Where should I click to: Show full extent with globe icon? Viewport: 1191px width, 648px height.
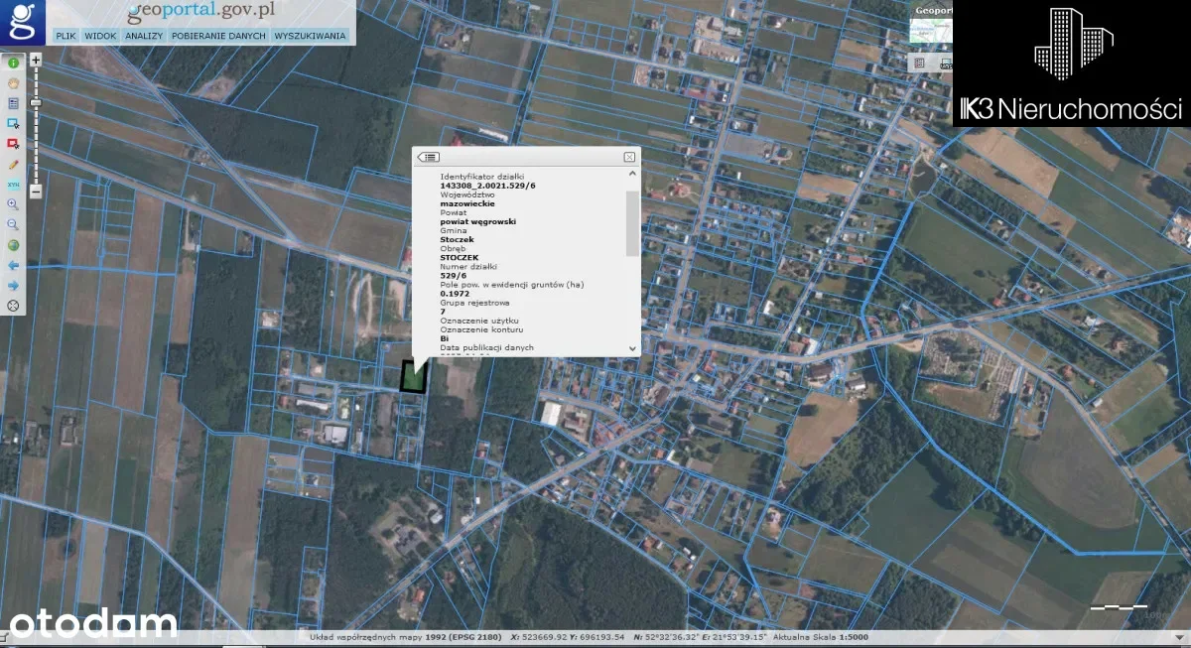(14, 245)
